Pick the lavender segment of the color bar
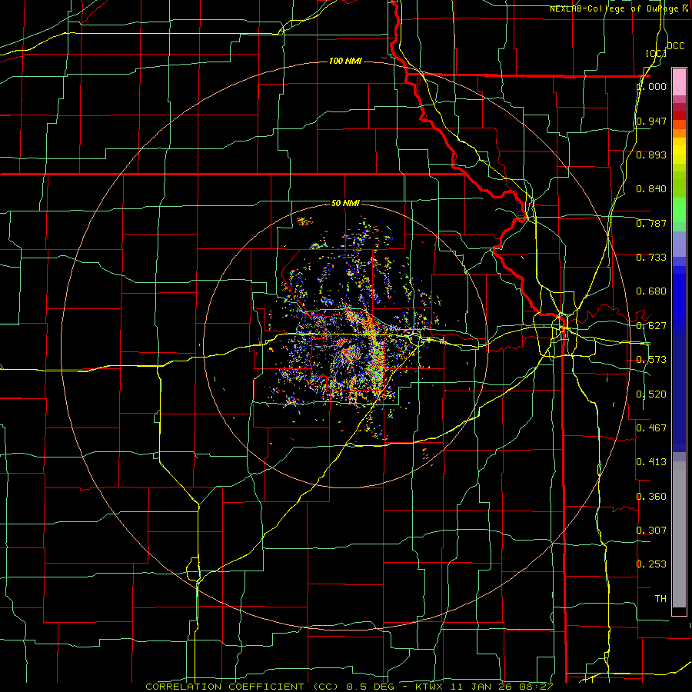This screenshot has height=692, width=692. click(x=679, y=244)
